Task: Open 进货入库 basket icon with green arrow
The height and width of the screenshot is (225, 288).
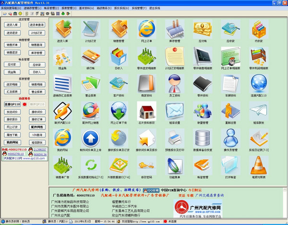Action: 62,29
